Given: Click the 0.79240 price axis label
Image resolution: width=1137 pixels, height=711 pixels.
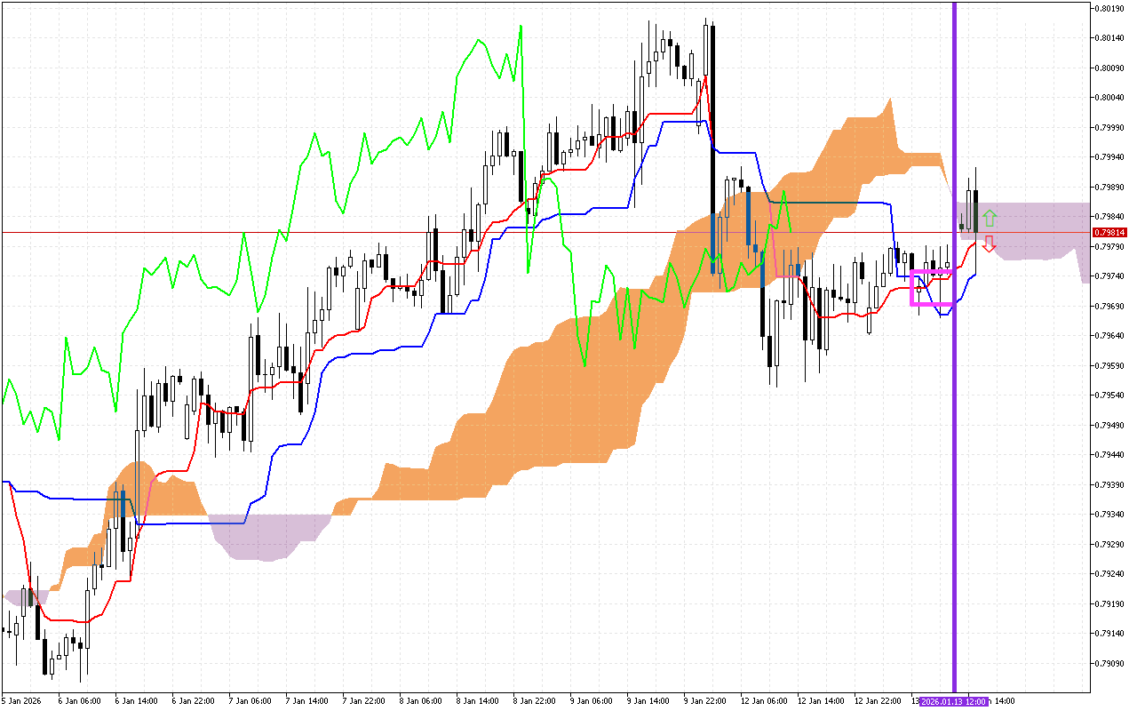Looking at the screenshot, I should coord(1110,574).
